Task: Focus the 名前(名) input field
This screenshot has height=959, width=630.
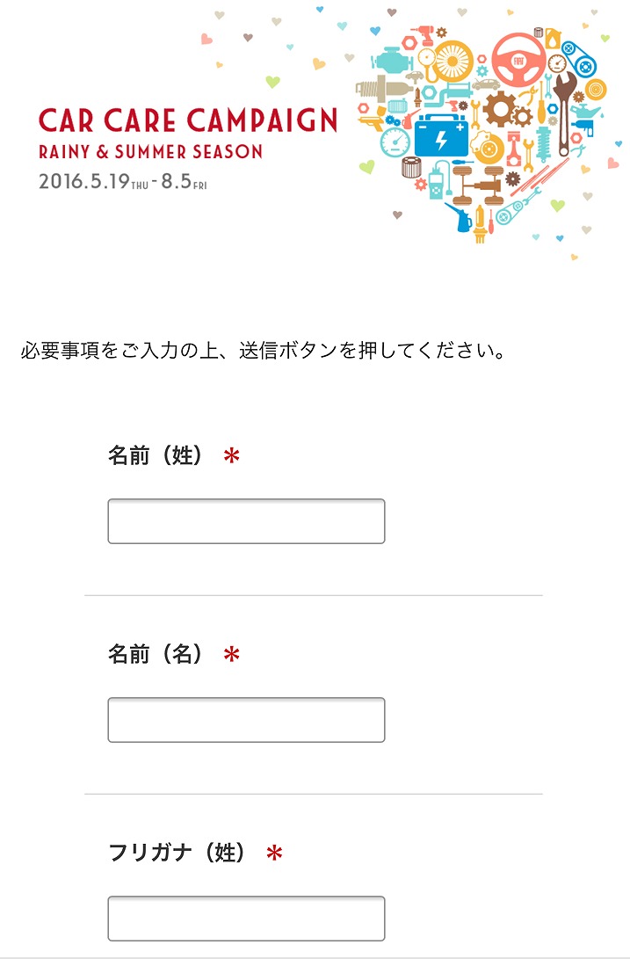Action: [x=247, y=720]
